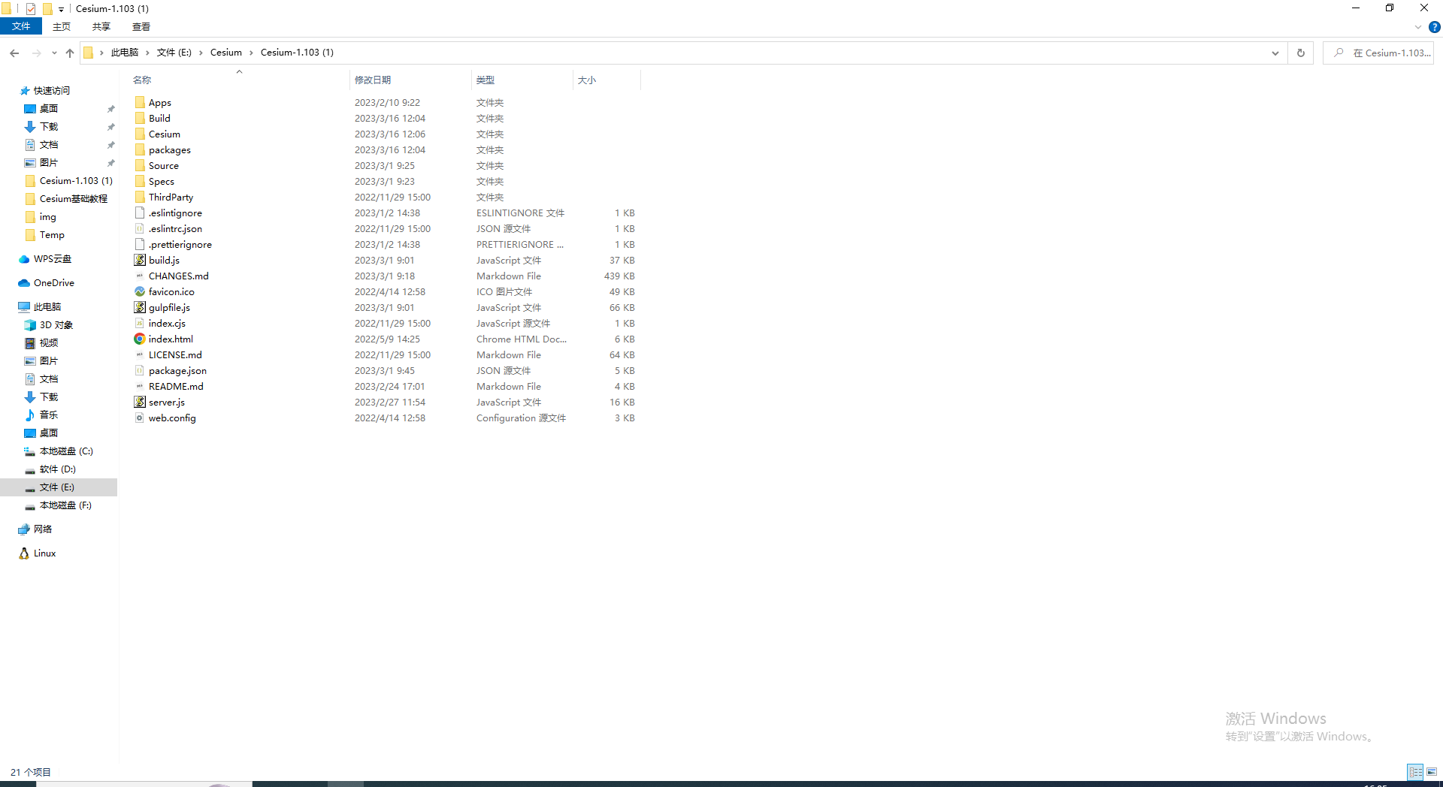The image size is (1443, 787).
Task: Select the README.md file
Action: click(x=176, y=387)
